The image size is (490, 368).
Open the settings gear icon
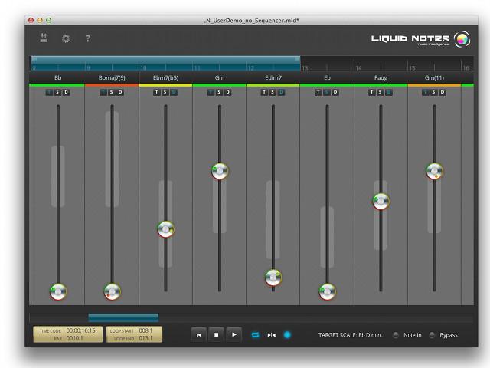tap(66, 38)
